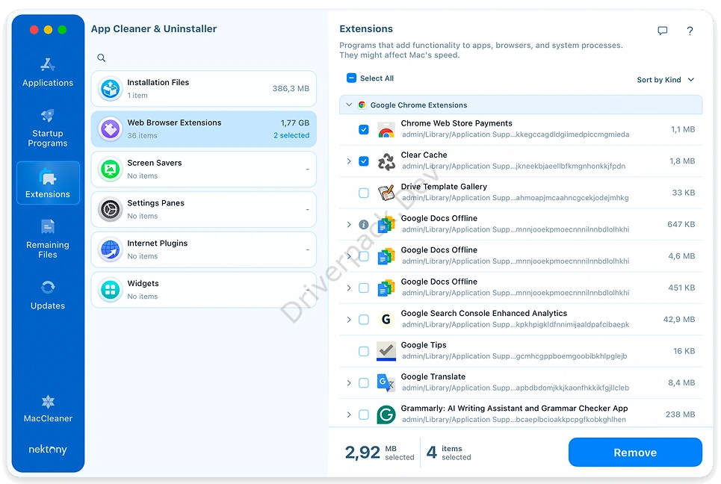Expand the Grammarly extension row
This screenshot has width=721, height=484.
click(x=349, y=415)
